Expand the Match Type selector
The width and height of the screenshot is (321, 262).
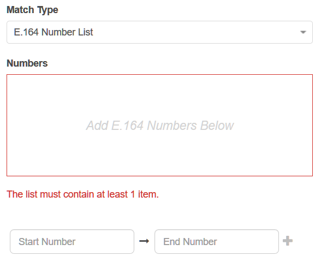click(x=159, y=32)
